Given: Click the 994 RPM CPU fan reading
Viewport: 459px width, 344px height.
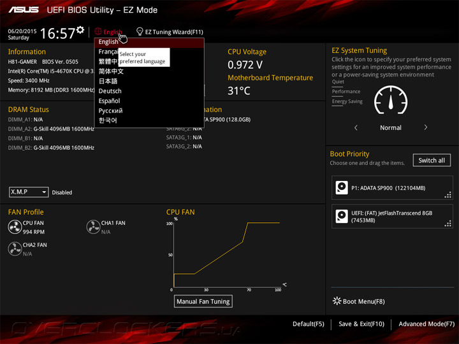Looking at the screenshot, I should pos(34,232).
